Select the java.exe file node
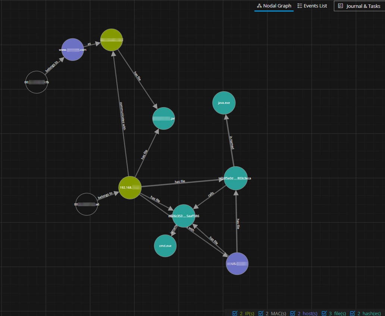The image size is (385, 316). click(x=224, y=103)
